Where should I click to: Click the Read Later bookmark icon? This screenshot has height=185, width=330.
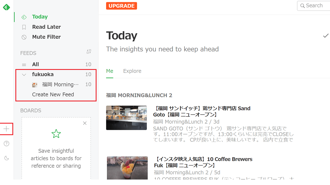point(24,27)
